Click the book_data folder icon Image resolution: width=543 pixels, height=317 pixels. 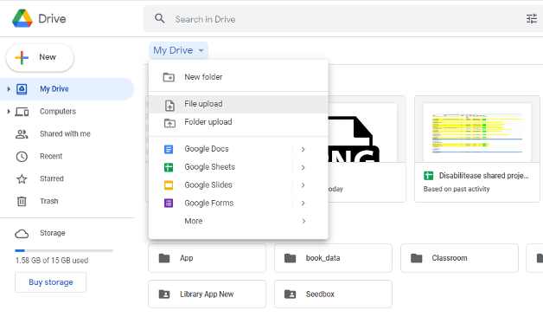click(291, 258)
